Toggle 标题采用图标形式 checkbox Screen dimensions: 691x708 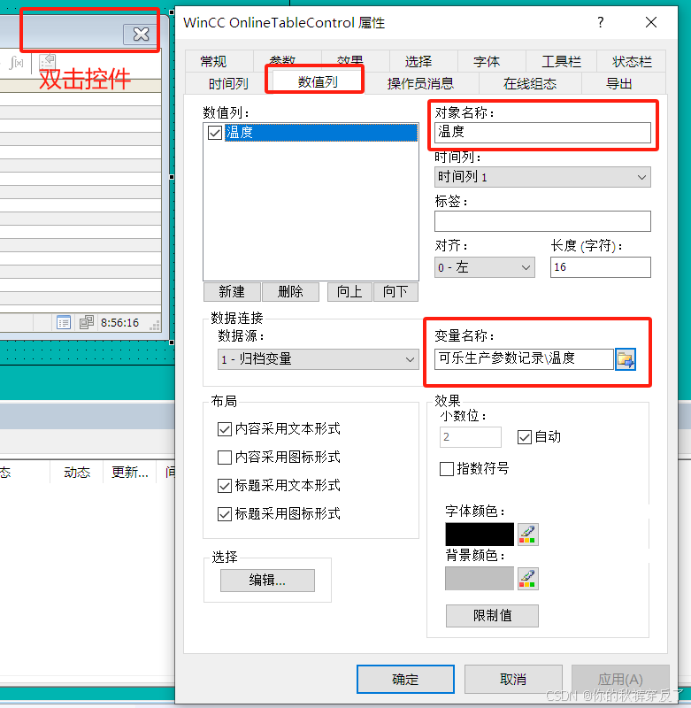tap(225, 514)
